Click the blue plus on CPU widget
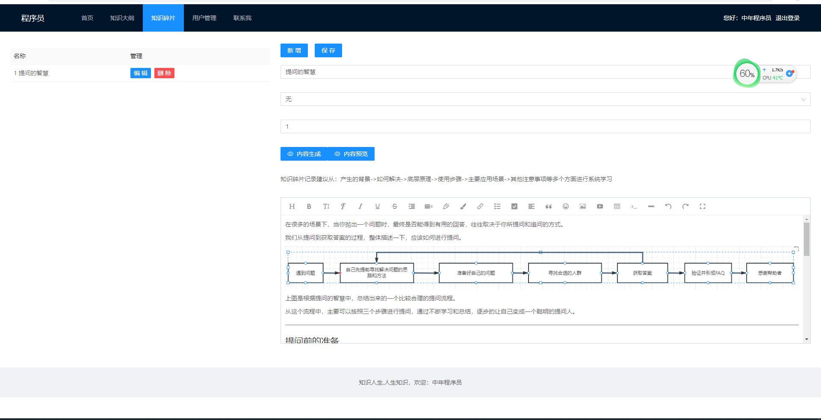821x420 pixels. coord(789,73)
